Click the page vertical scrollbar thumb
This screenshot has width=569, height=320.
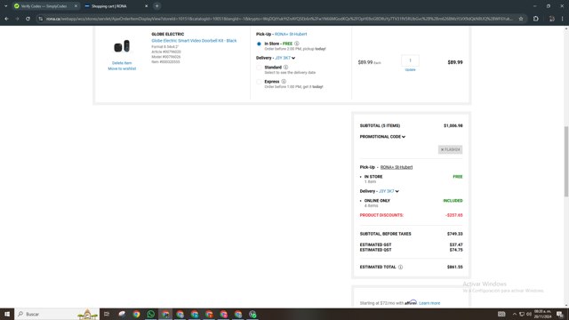[x=565, y=162]
